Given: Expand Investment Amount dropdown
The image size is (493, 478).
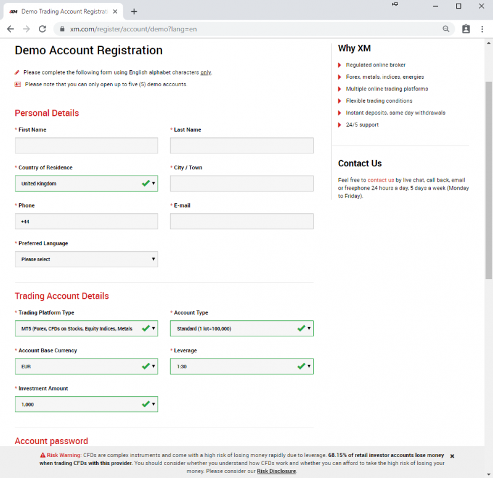Looking at the screenshot, I should tap(86, 404).
